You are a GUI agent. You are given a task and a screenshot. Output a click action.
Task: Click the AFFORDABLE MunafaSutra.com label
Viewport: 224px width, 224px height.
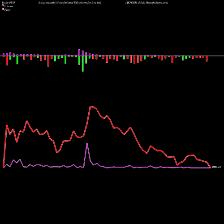(x=146, y=3)
